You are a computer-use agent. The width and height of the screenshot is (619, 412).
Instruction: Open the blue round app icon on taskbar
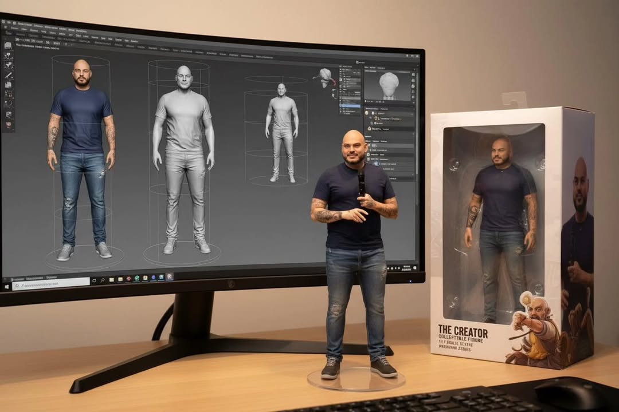[153, 278]
